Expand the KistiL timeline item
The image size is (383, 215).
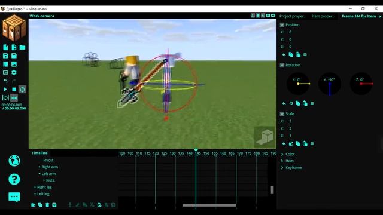tap(44, 180)
